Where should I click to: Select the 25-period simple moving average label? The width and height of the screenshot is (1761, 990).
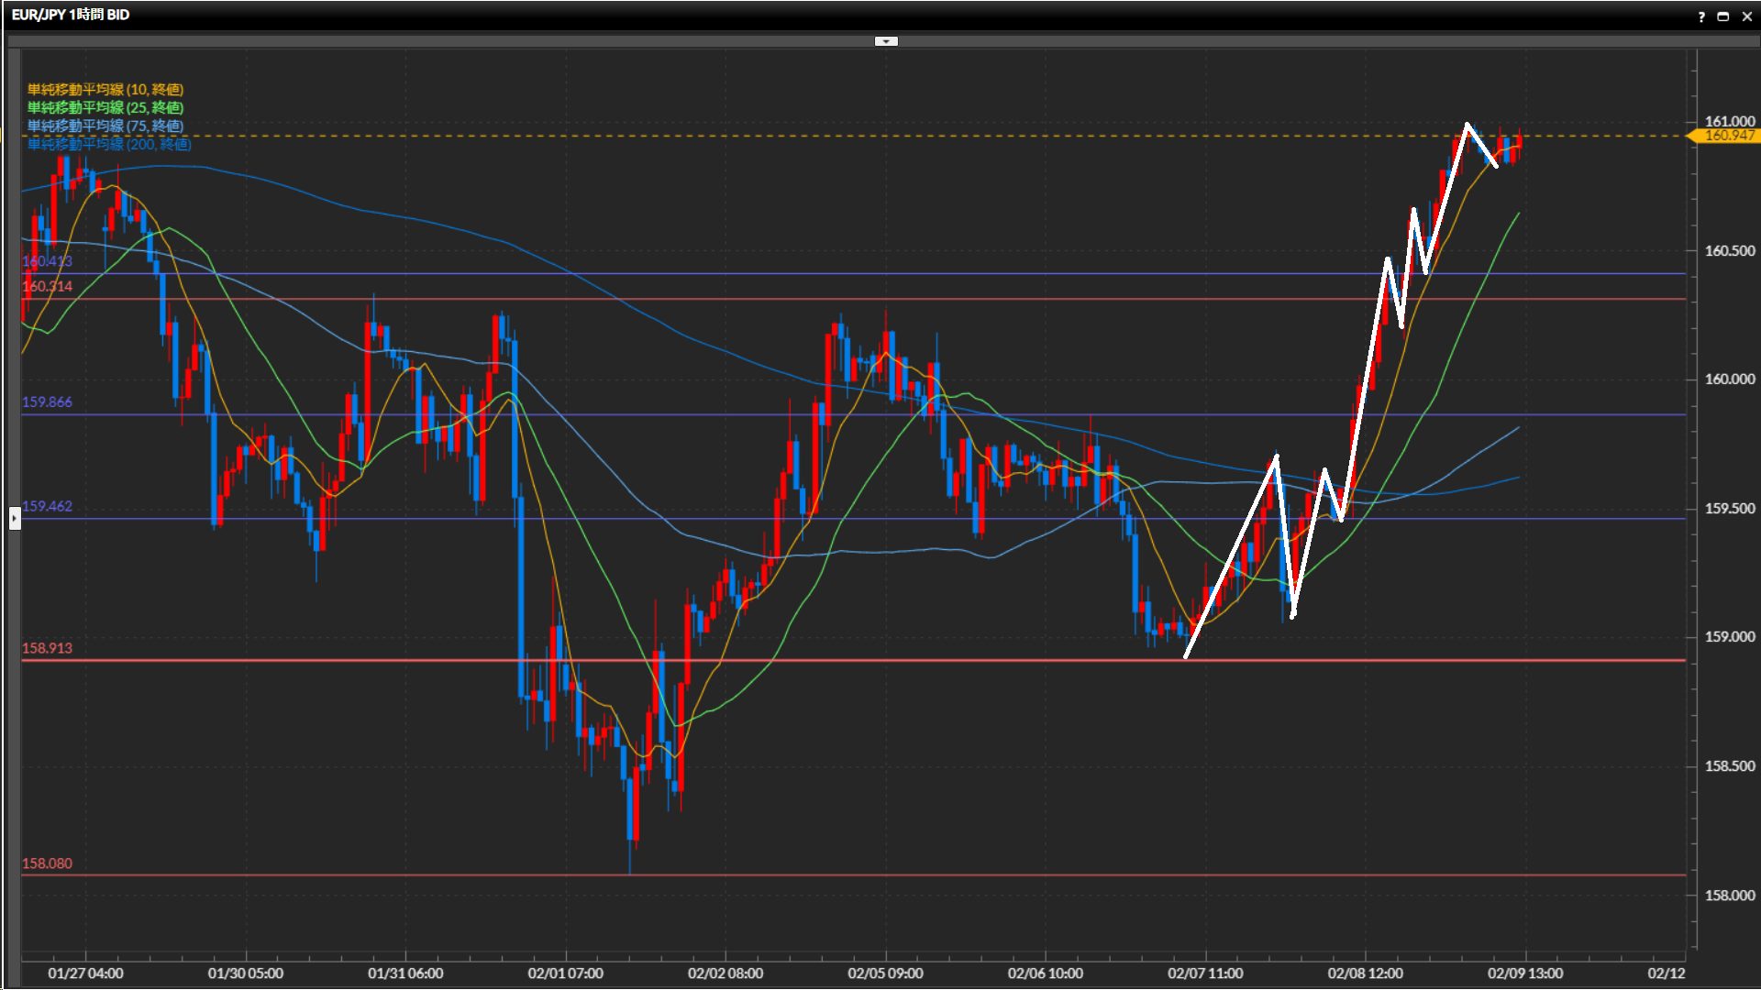[105, 107]
